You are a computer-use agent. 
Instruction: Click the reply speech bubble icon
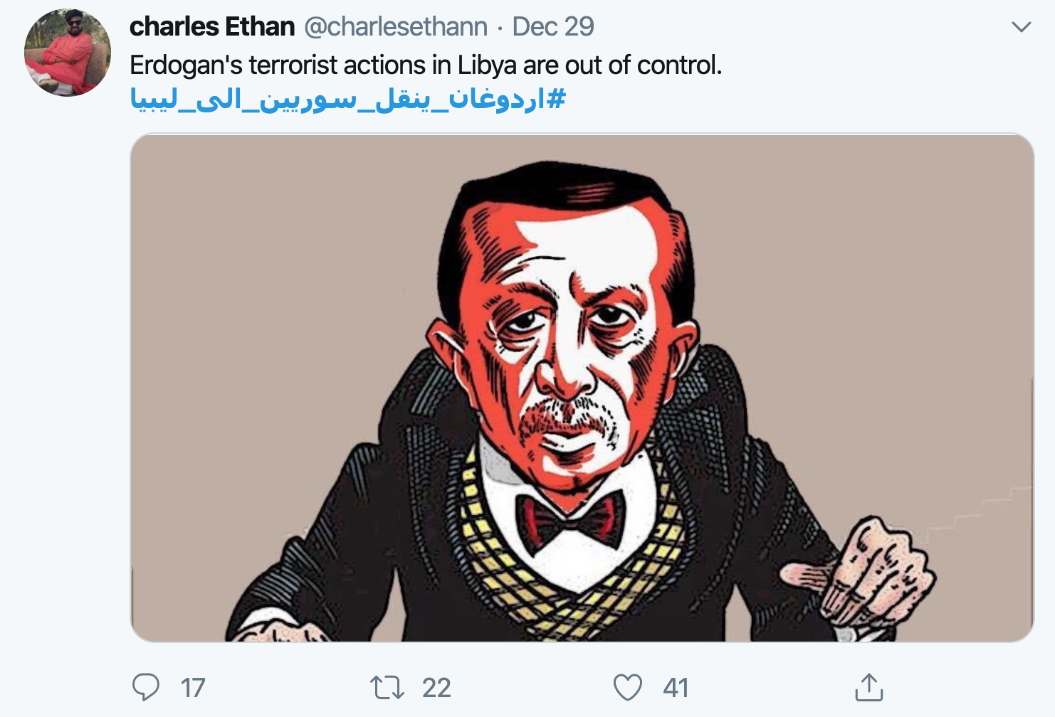tap(146, 687)
